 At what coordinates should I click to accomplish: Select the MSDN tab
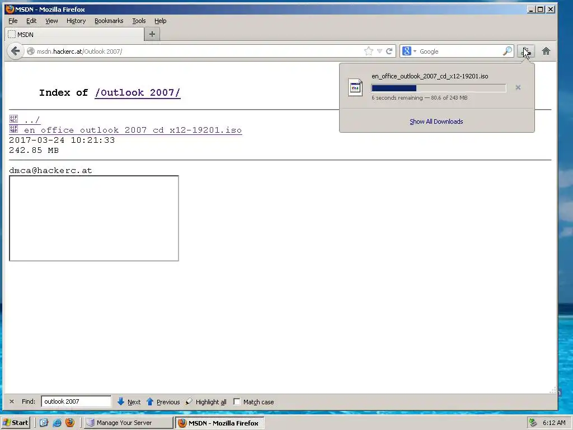point(74,34)
